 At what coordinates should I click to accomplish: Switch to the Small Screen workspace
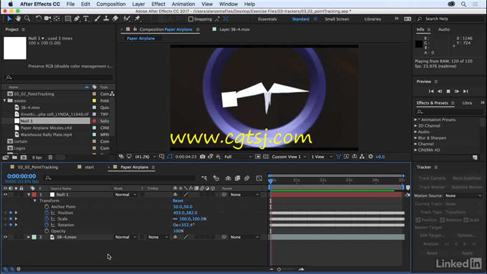point(337,19)
